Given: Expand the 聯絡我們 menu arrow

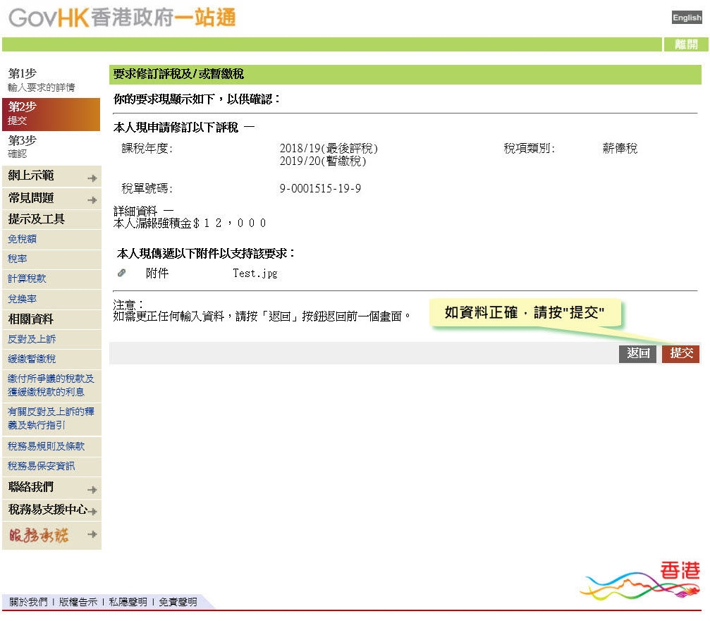Looking at the screenshot, I should click(x=92, y=490).
